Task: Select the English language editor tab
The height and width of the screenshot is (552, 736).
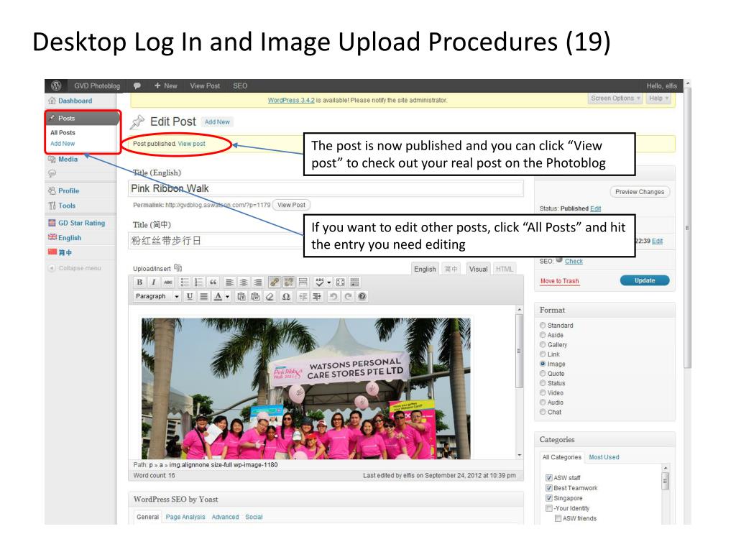Action: click(425, 269)
